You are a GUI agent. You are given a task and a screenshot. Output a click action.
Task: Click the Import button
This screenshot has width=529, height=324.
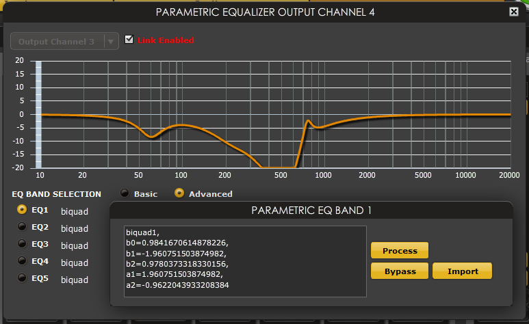pos(462,271)
